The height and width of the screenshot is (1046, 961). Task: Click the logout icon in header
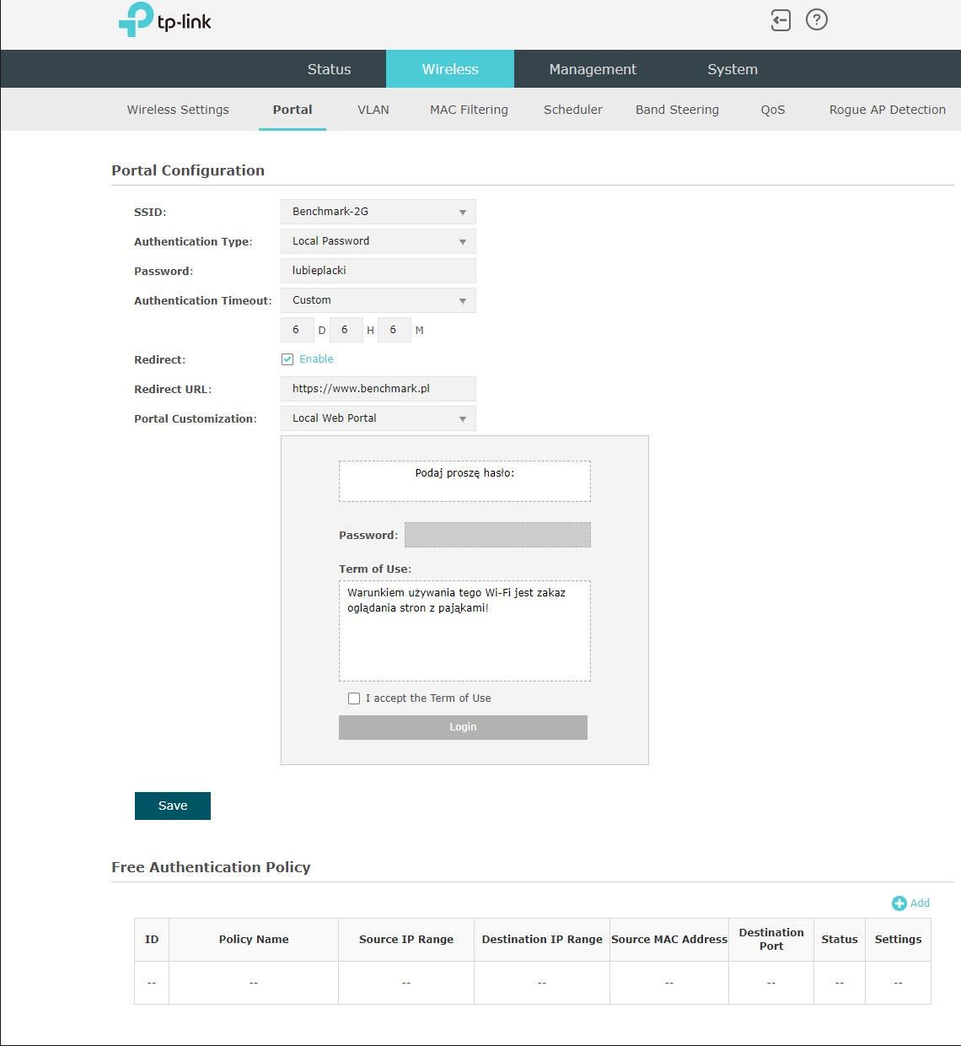click(x=781, y=20)
